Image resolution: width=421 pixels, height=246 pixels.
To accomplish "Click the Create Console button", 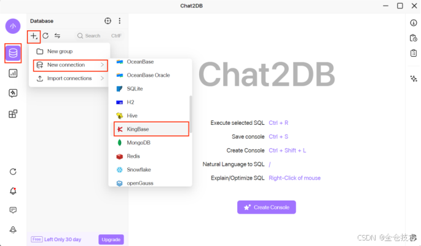I will pos(266,207).
